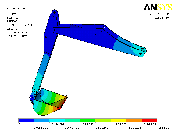This screenshot has height=134, width=178.
Task: Click the cyan boom end pin hole
Action: (141, 54)
